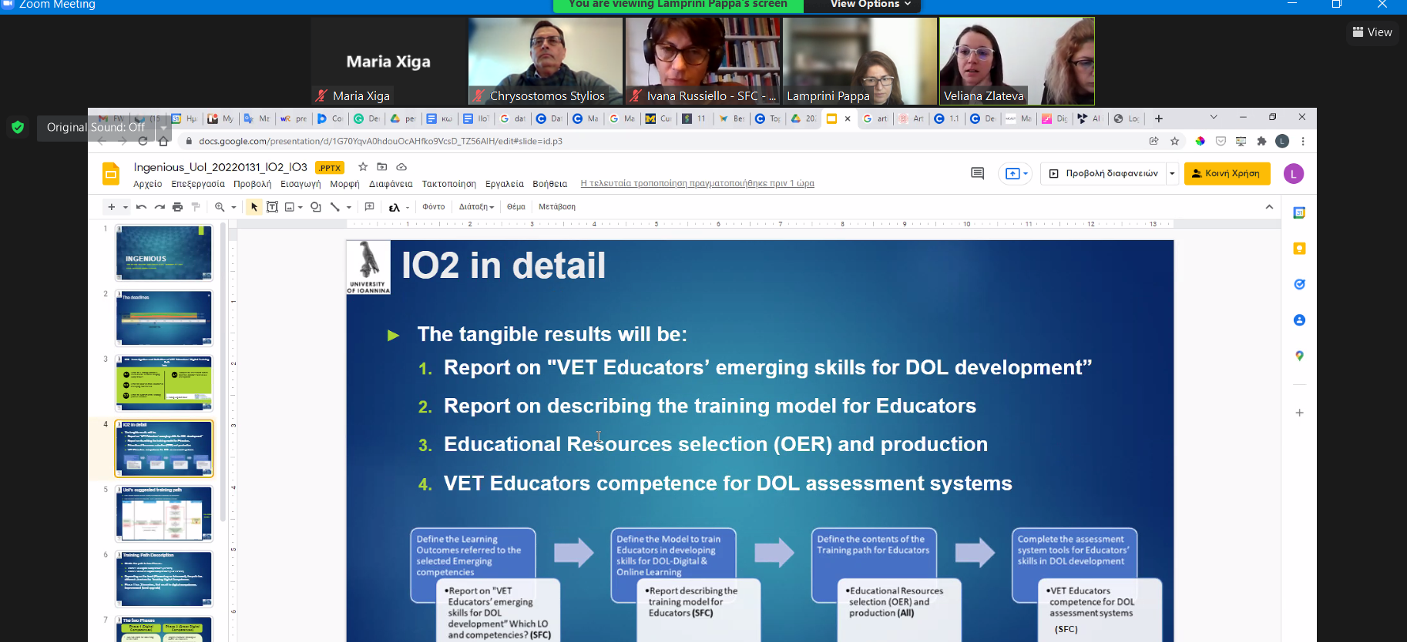Click the add-ons plus icon in side panel
This screenshot has height=642, width=1407.
click(1299, 413)
